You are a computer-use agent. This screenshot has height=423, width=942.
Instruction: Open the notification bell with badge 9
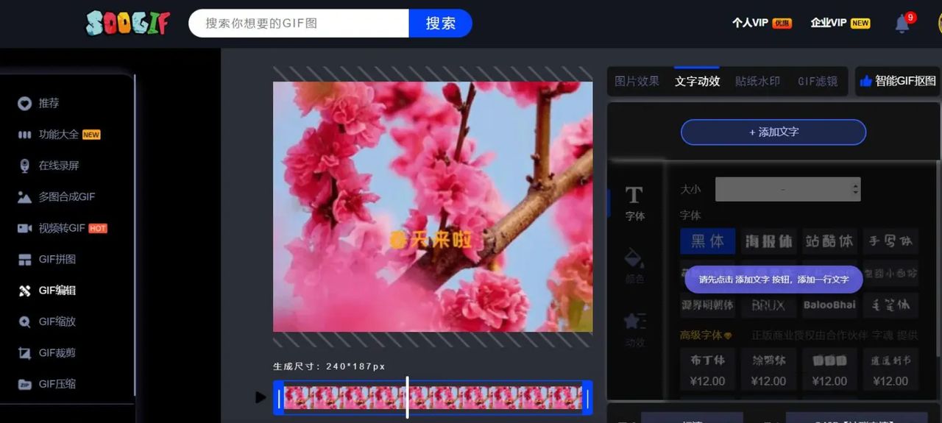coord(903,24)
